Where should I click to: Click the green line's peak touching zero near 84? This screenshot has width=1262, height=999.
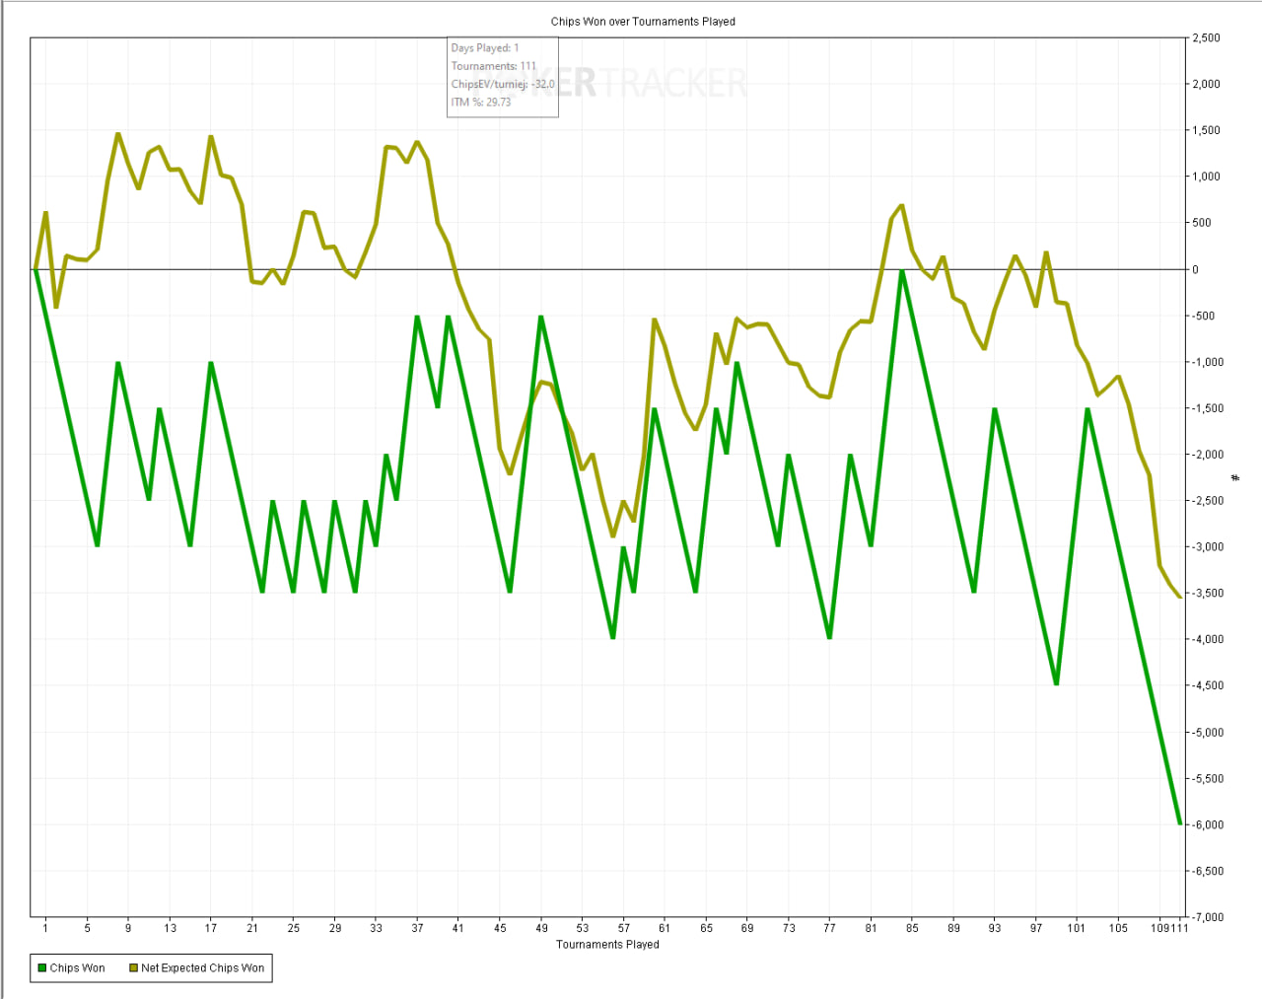pyautogui.click(x=901, y=270)
